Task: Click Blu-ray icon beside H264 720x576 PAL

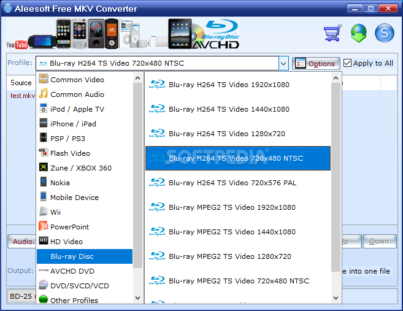Action: [157, 182]
